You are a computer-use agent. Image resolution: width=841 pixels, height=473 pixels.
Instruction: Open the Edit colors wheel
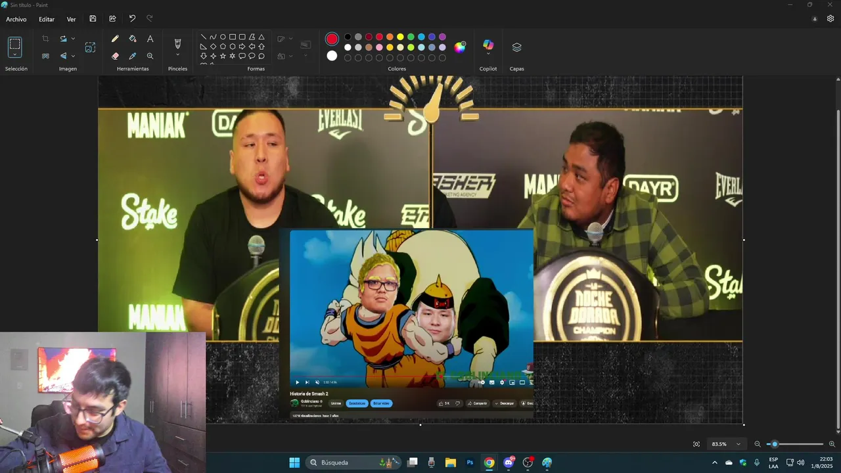click(x=460, y=47)
